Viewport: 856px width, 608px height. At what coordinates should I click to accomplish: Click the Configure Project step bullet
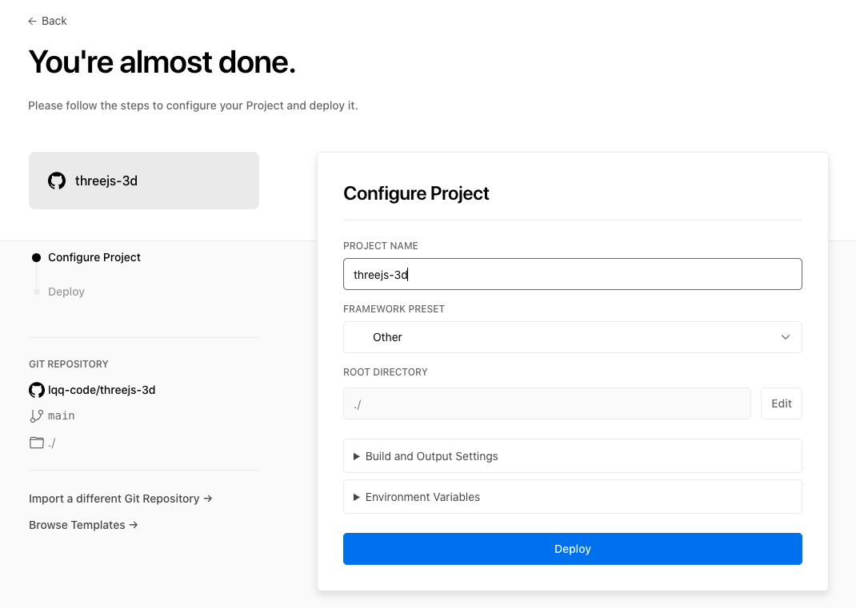(36, 257)
